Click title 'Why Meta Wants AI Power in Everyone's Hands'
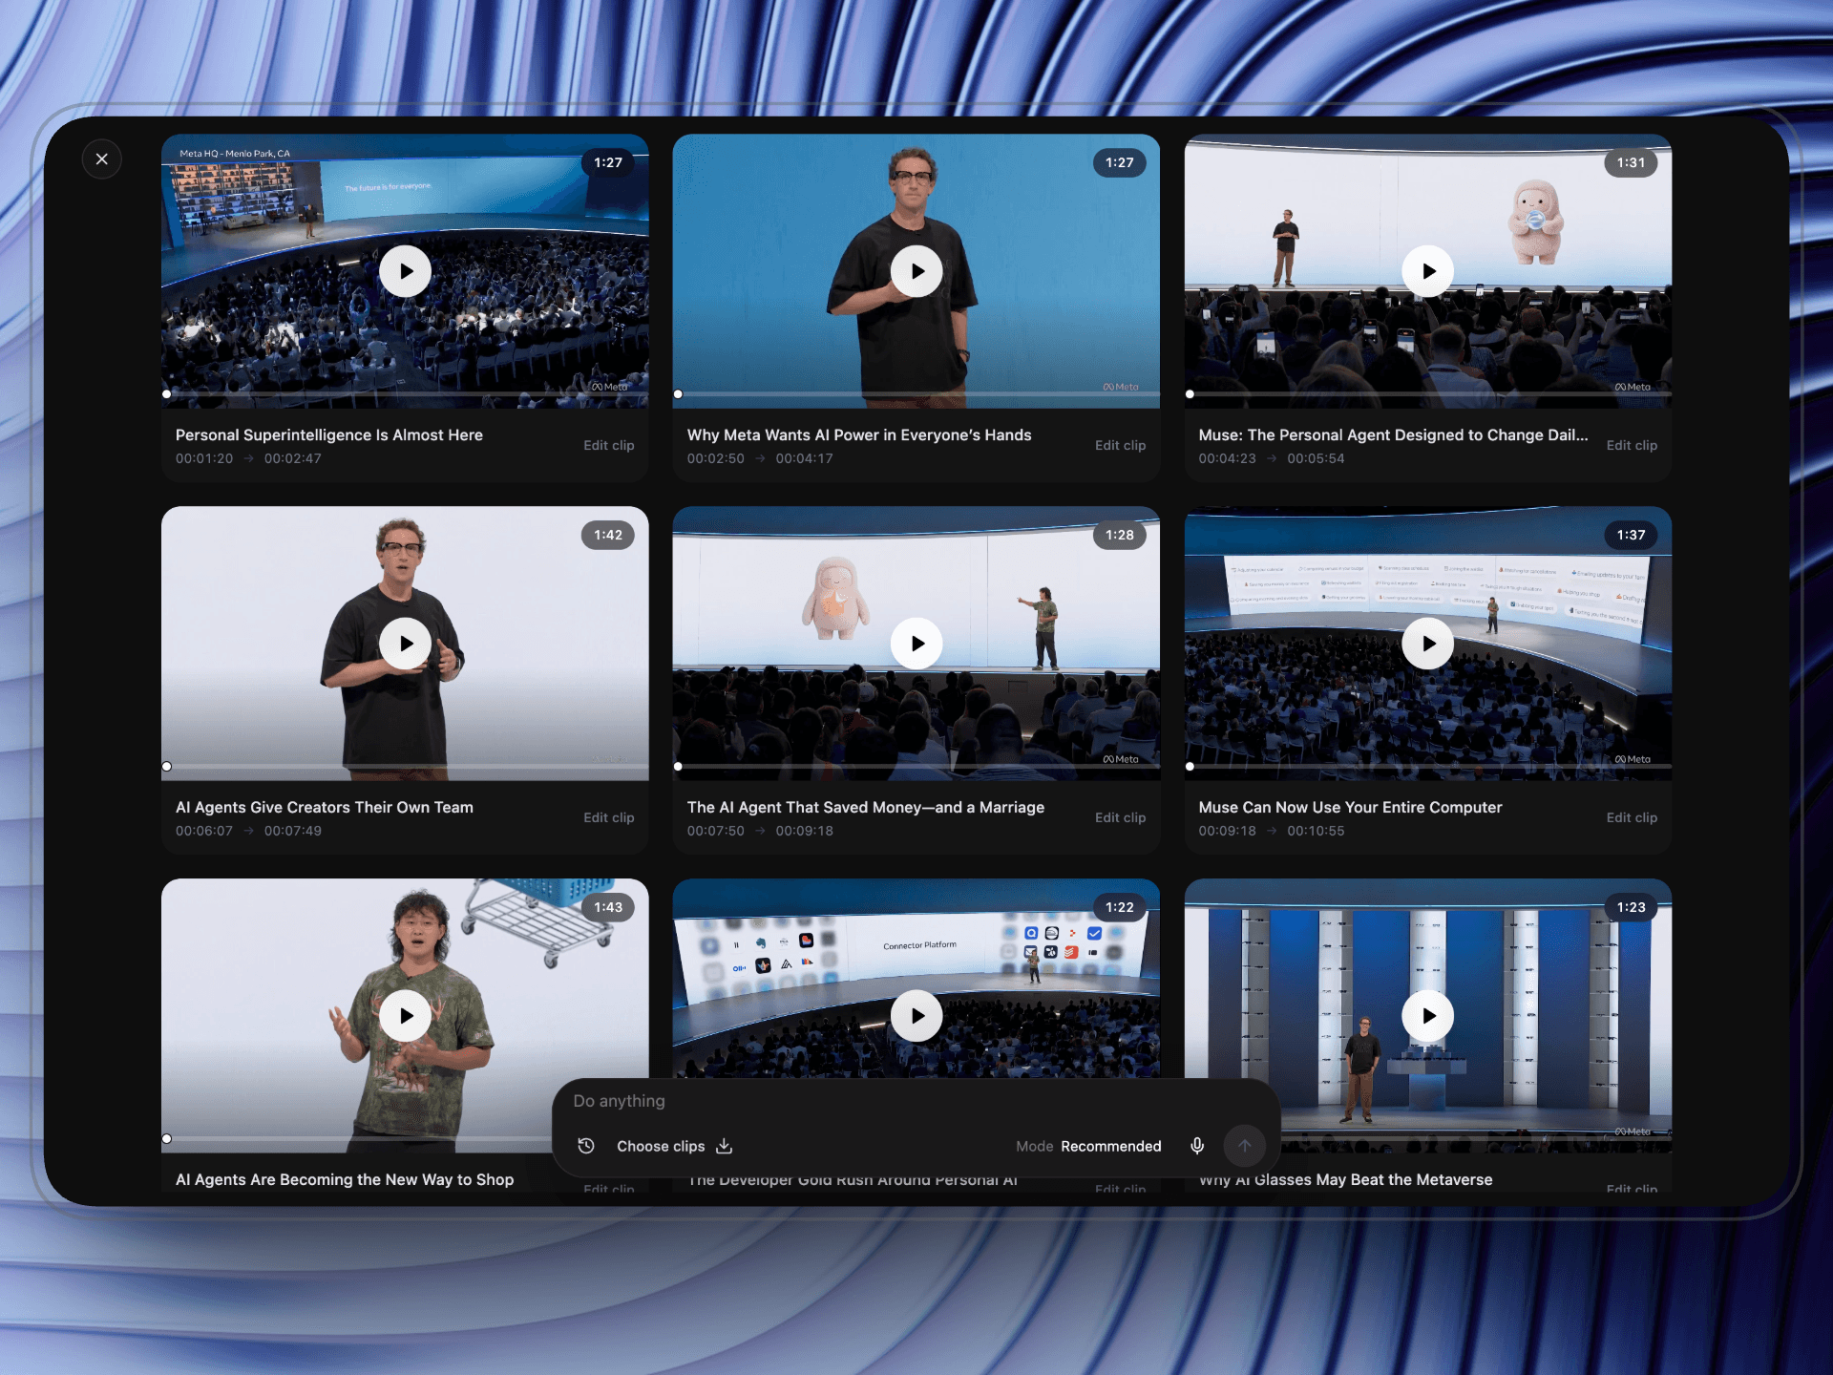The width and height of the screenshot is (1833, 1375). point(859,434)
